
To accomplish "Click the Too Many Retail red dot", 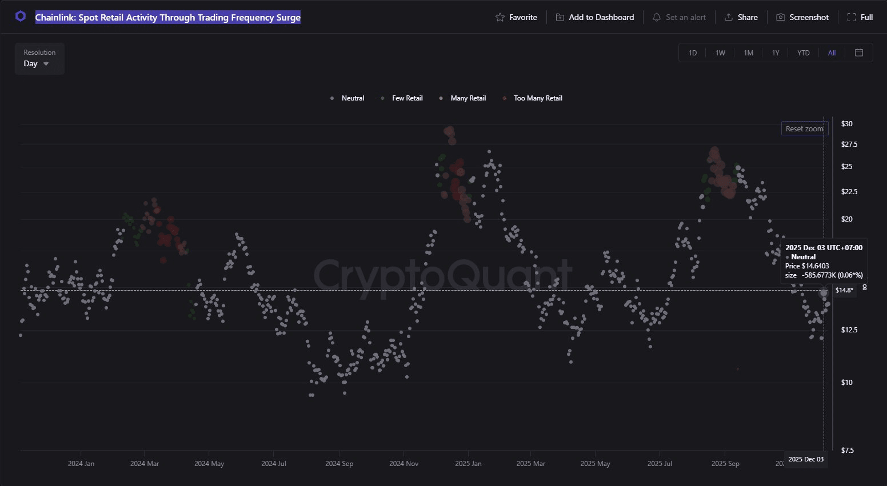I will pyautogui.click(x=504, y=98).
